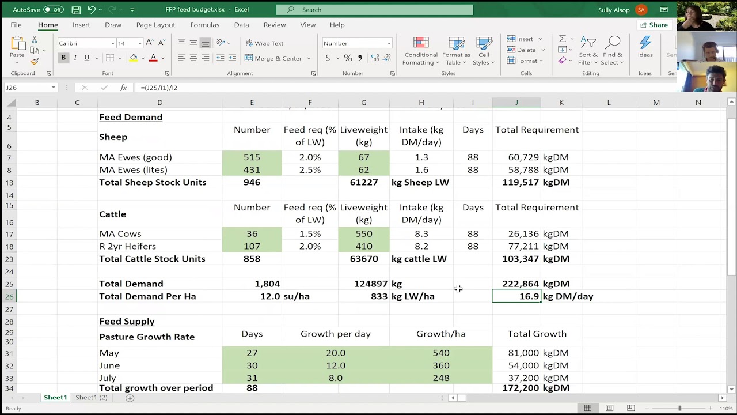Image resolution: width=737 pixels, height=415 pixels.
Task: Switch to the Page Layout ribbon tab
Action: point(155,25)
